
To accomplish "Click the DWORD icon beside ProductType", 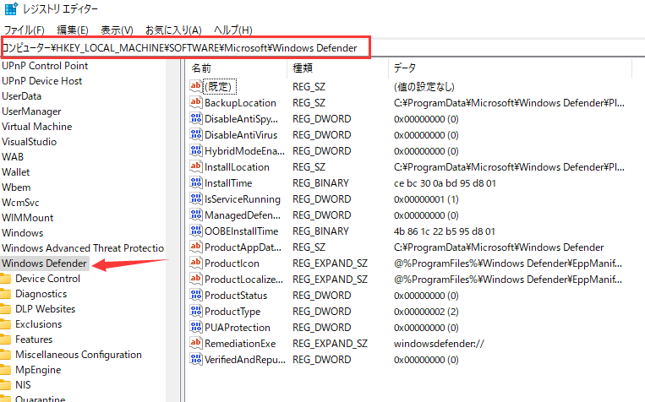I will (x=196, y=311).
